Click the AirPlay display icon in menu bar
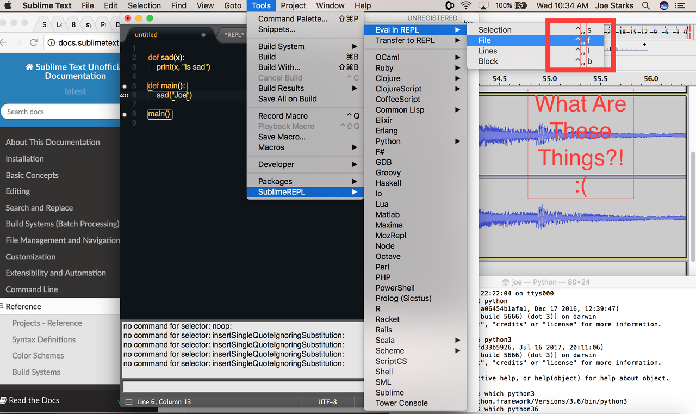 483,5
